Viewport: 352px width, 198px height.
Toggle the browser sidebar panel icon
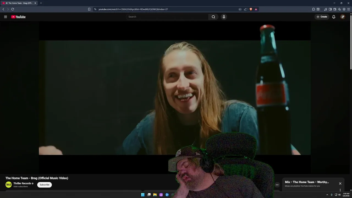tap(330, 9)
